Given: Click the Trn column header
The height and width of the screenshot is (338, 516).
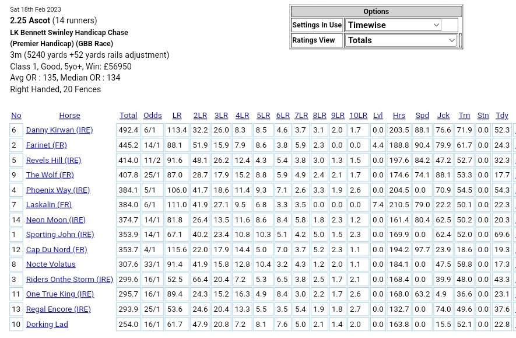Looking at the screenshot, I should click(464, 116).
